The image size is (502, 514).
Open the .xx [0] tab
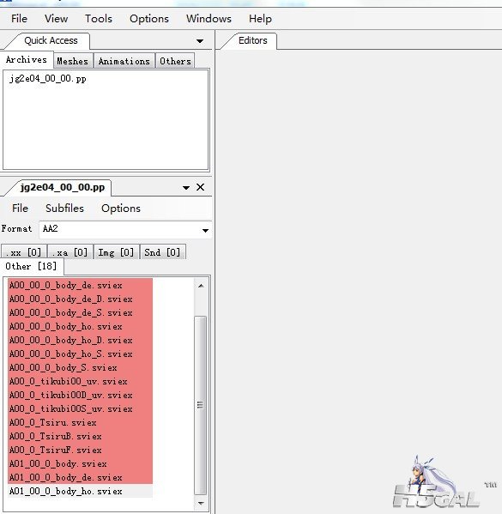(x=24, y=252)
